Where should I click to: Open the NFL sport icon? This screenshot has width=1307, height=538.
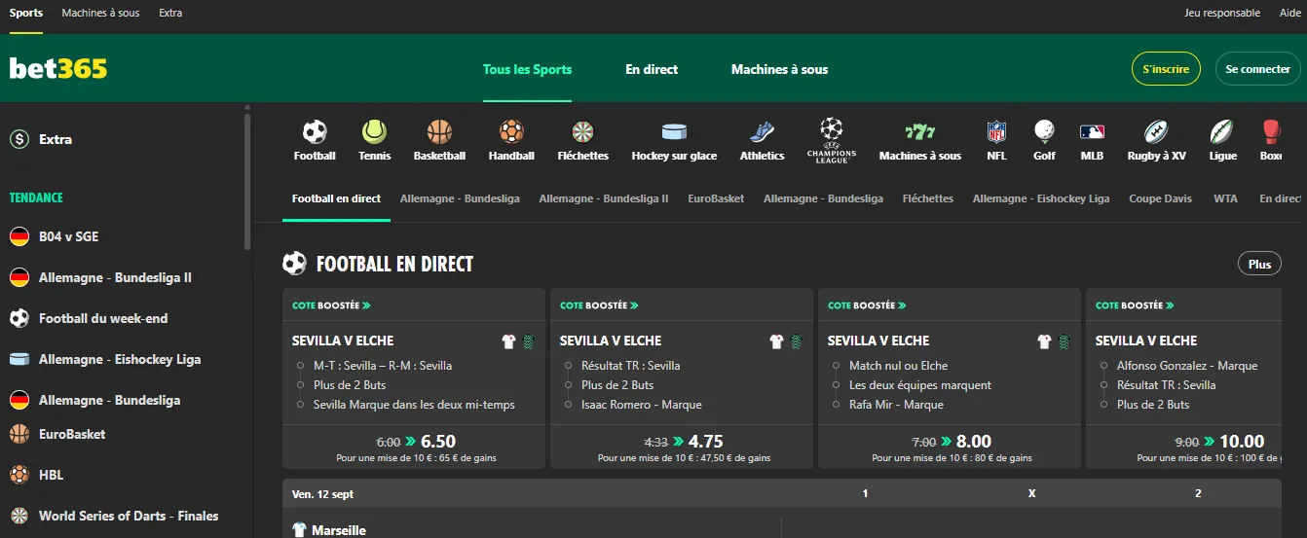(x=996, y=131)
